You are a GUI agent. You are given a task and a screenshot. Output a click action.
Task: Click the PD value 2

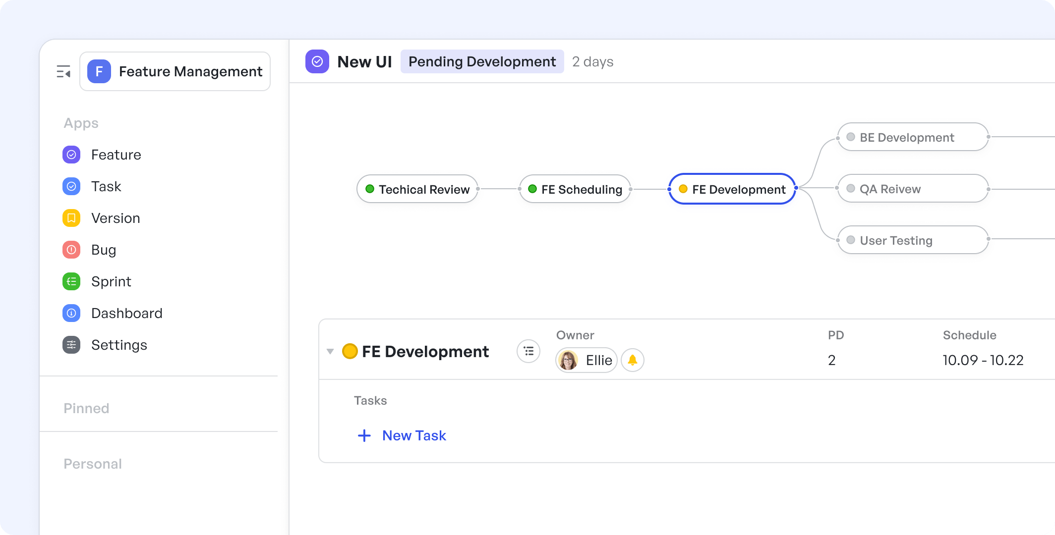click(832, 360)
